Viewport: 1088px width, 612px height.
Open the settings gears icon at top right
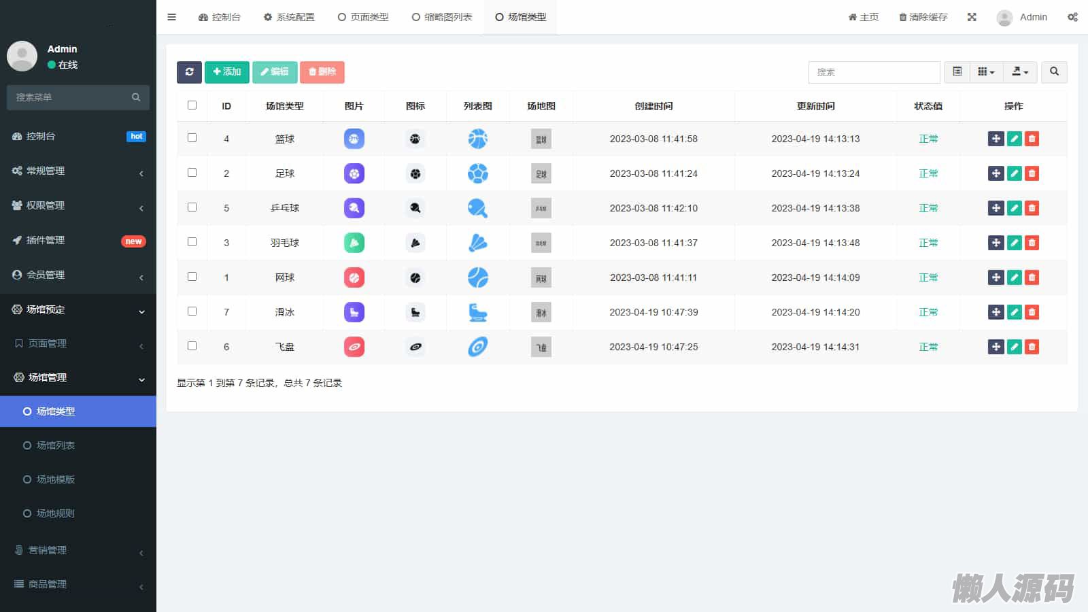click(x=1072, y=17)
